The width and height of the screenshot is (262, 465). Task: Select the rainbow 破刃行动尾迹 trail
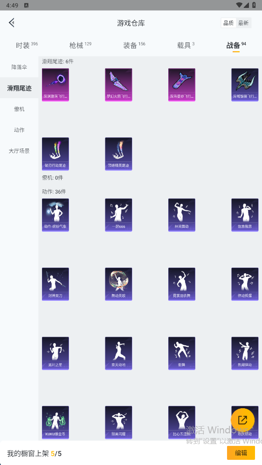click(55, 154)
